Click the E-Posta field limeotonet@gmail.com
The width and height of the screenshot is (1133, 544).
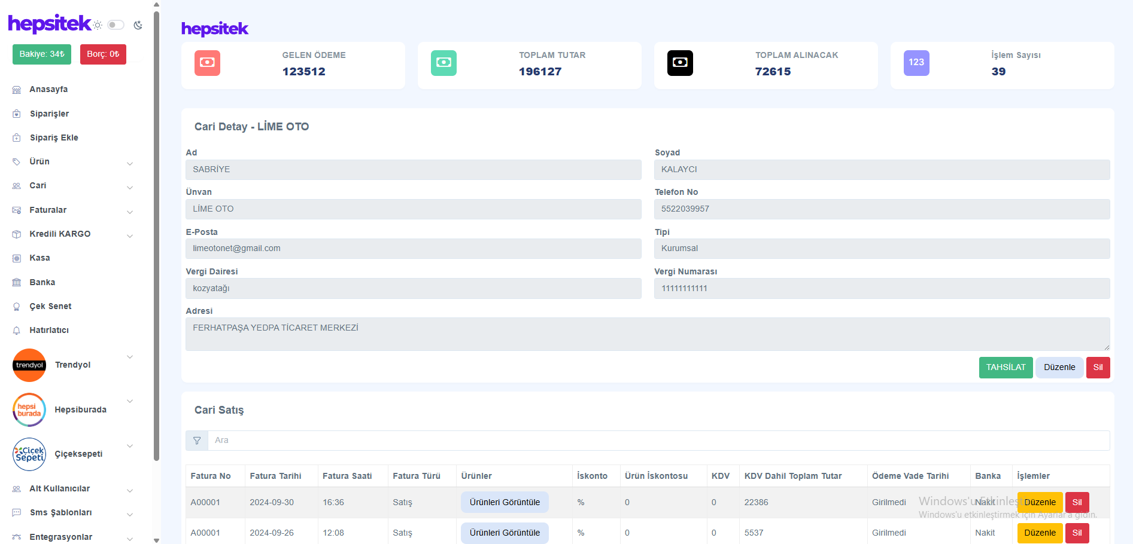(413, 249)
